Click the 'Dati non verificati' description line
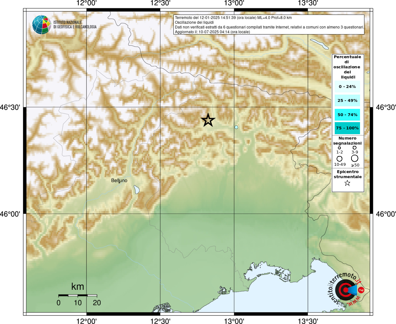The image size is (396, 324). [x=269, y=27]
